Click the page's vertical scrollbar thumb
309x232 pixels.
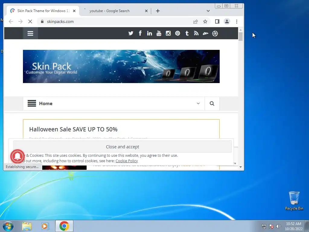point(241,36)
